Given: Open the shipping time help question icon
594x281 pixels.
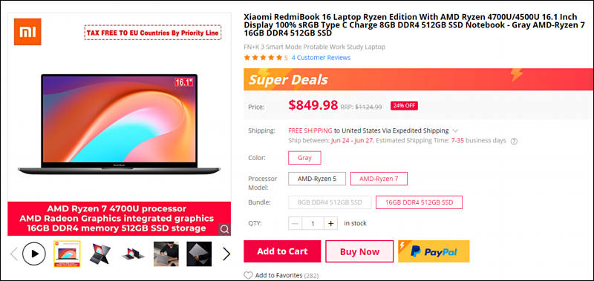Looking at the screenshot, I should click(x=514, y=141).
